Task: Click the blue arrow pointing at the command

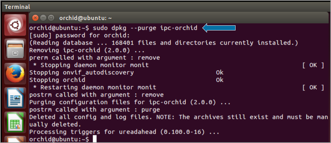Action: (219, 28)
